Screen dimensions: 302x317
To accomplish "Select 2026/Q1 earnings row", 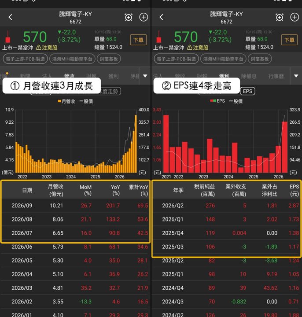I will click(x=226, y=219).
